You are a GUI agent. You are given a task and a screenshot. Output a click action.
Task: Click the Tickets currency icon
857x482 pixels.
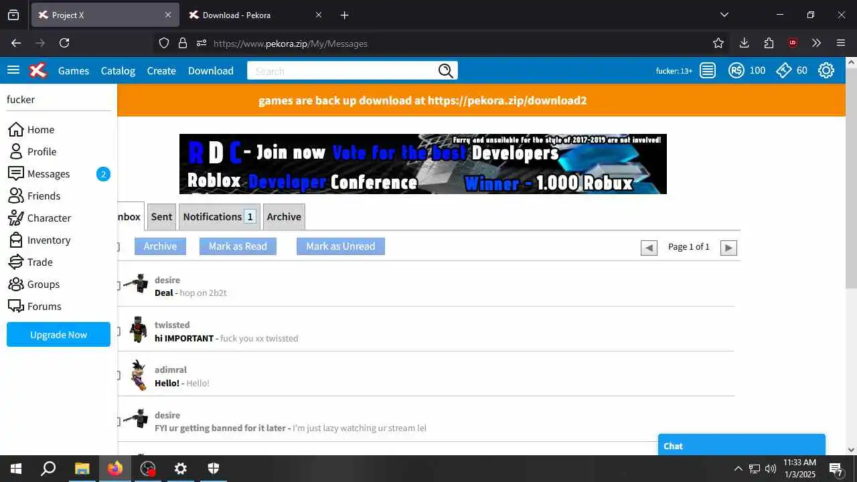(x=784, y=70)
